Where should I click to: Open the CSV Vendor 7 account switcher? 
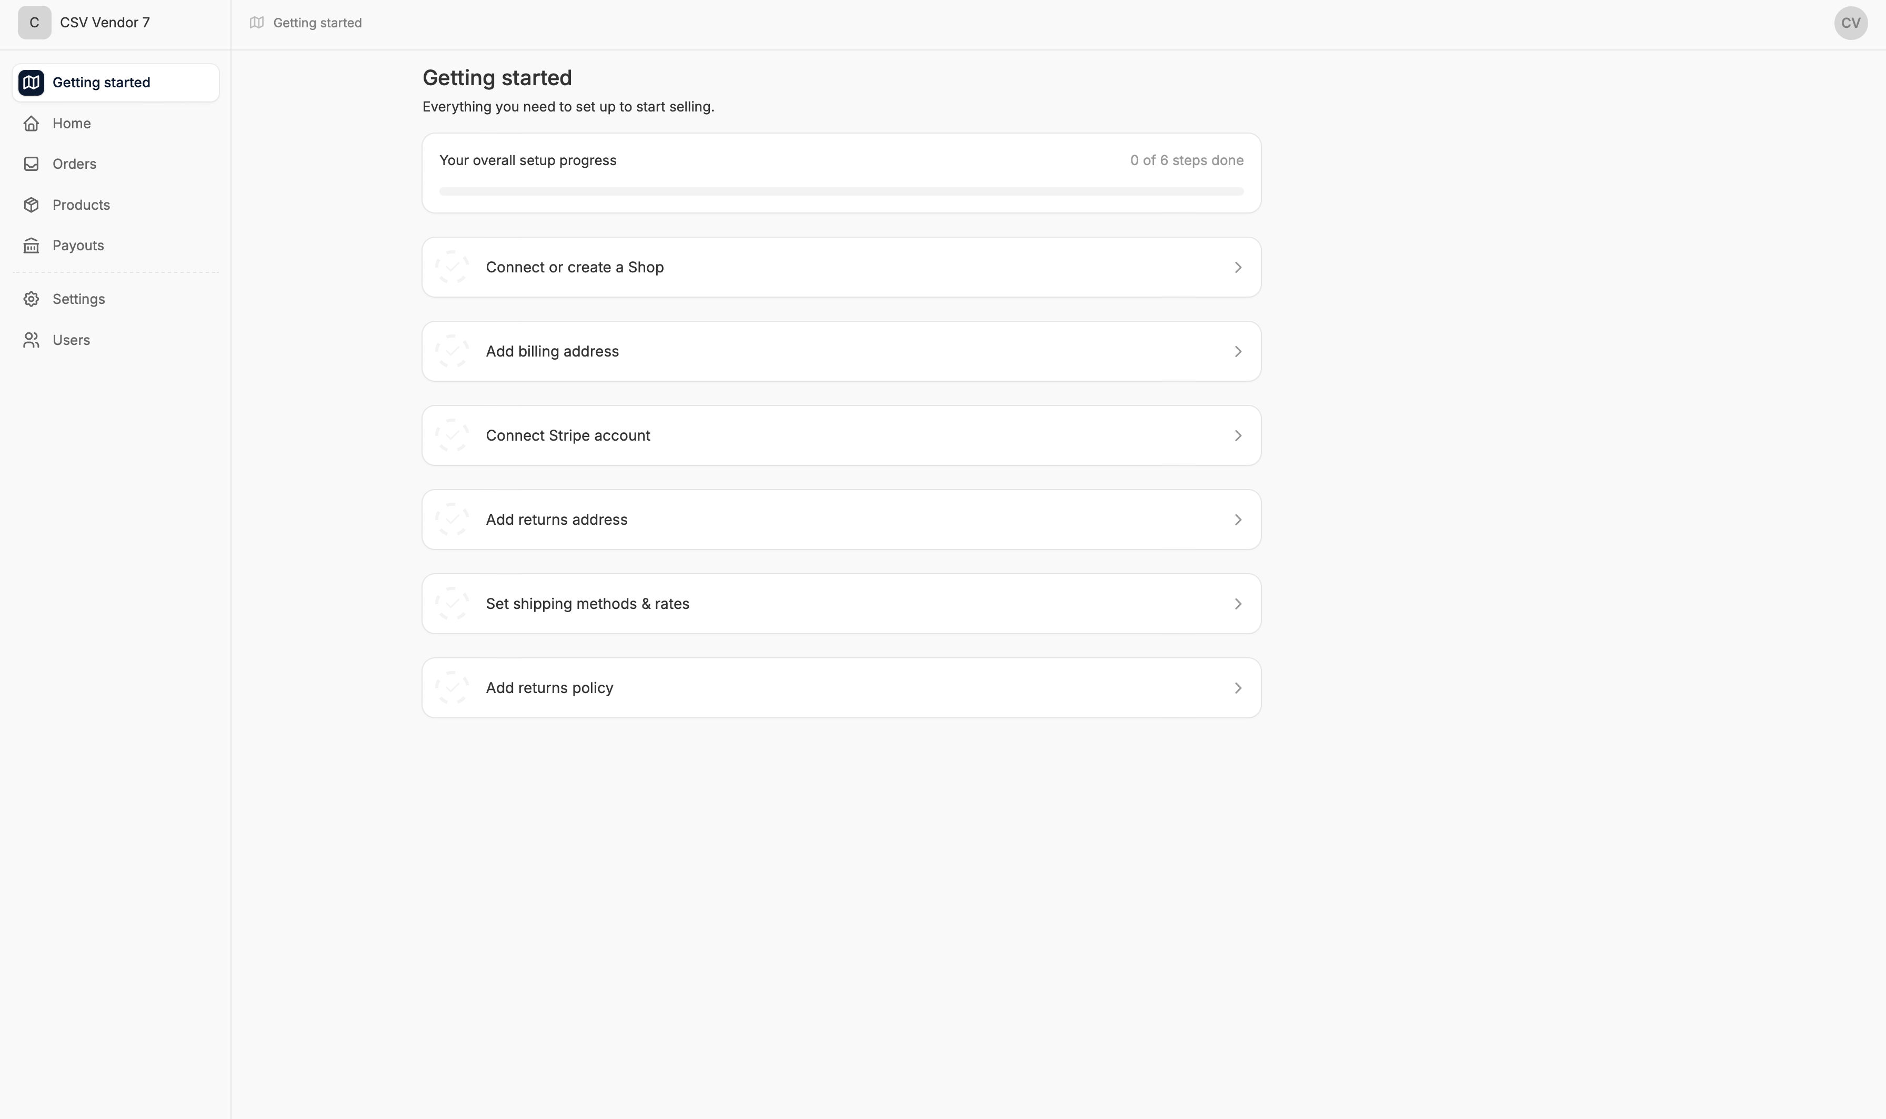pos(85,23)
